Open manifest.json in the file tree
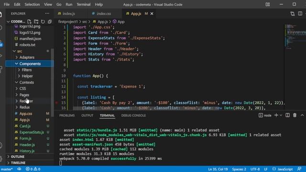 pos(30,39)
